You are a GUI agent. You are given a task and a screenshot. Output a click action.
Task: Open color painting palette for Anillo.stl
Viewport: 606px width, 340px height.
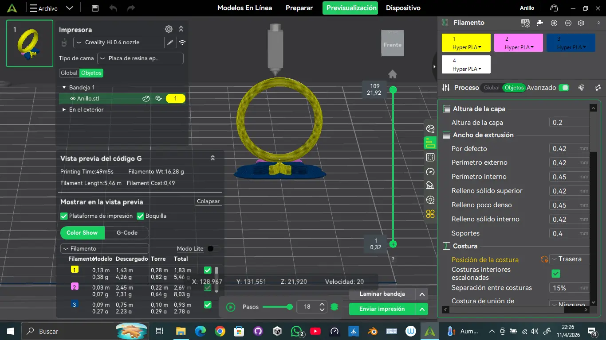pos(146,98)
